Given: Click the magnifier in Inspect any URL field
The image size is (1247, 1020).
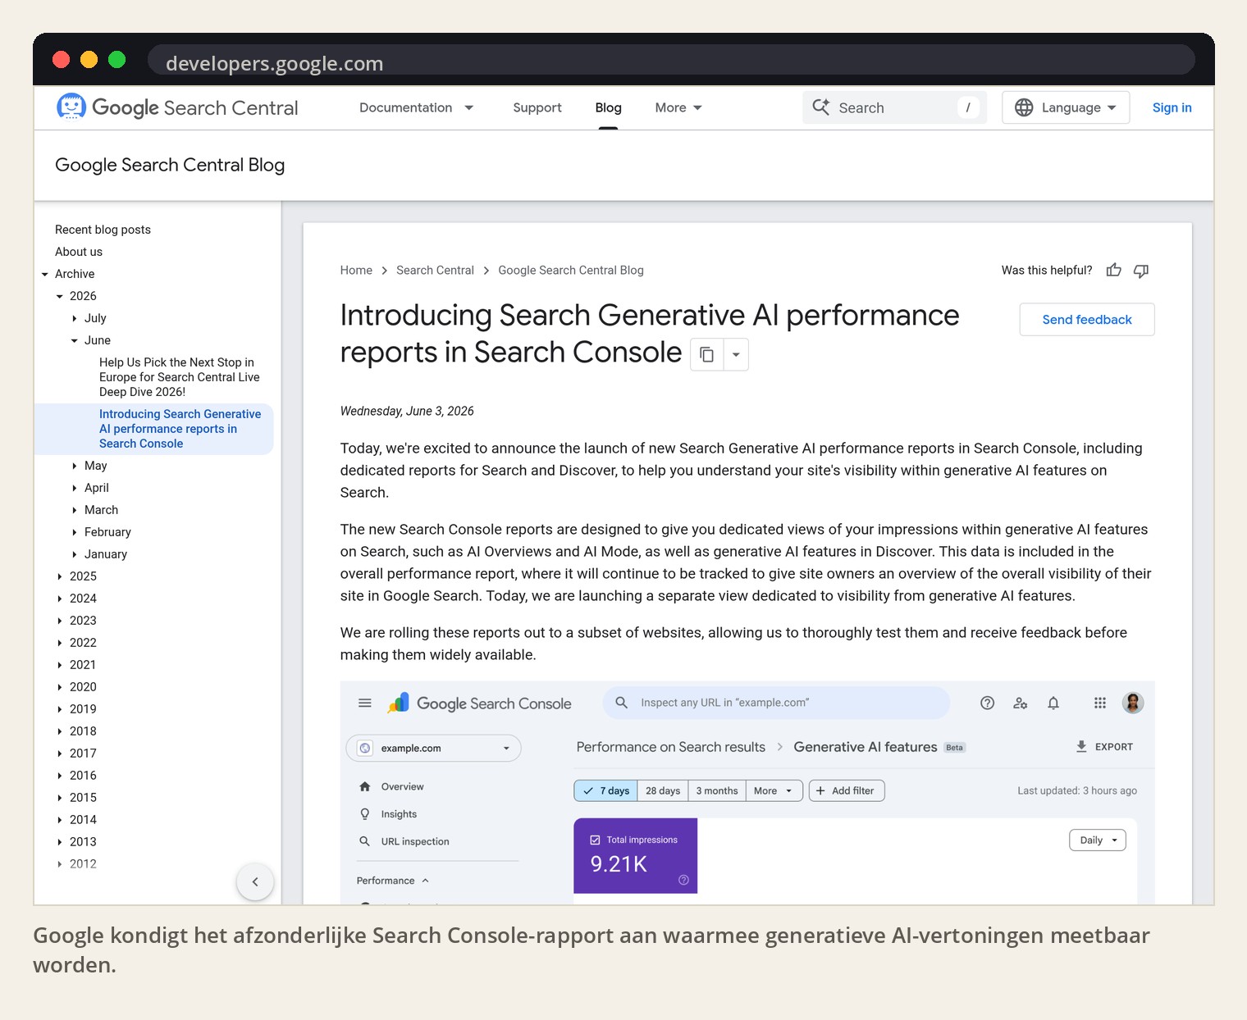Looking at the screenshot, I should click(x=622, y=703).
